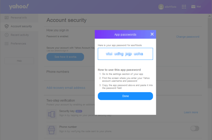
Task: Open the Recent activity menu item
Action: 20,35
